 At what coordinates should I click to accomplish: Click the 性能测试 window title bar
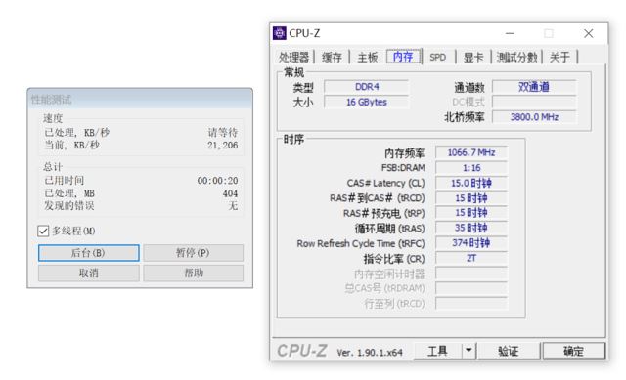coord(140,99)
